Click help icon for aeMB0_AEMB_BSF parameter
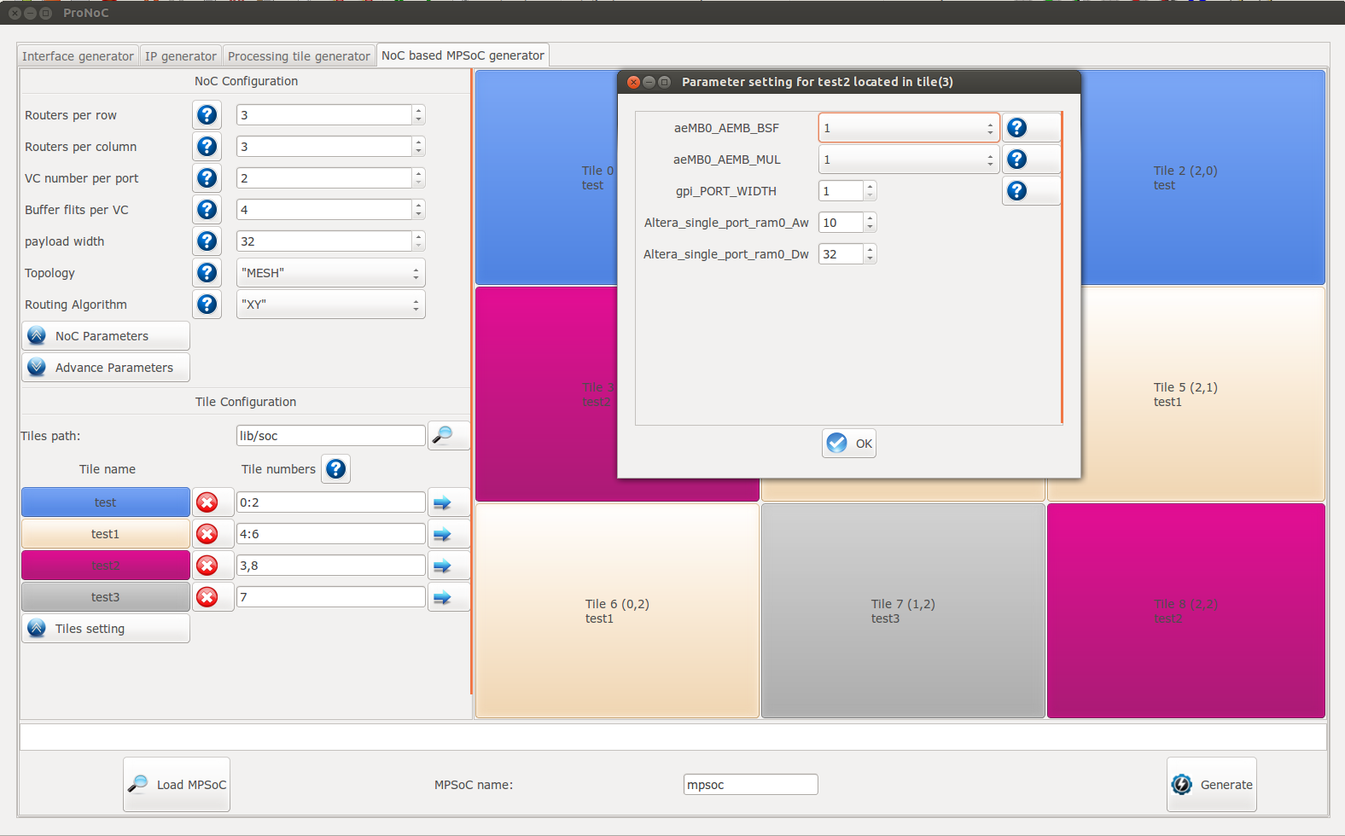Image resolution: width=1345 pixels, height=836 pixels. pyautogui.click(x=1016, y=128)
